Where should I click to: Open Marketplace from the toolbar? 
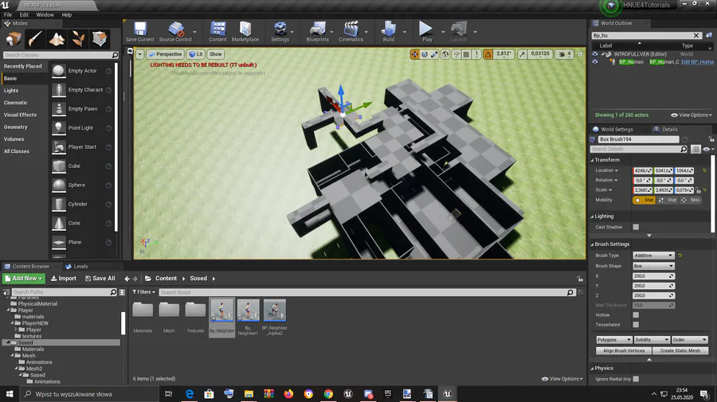(245, 32)
